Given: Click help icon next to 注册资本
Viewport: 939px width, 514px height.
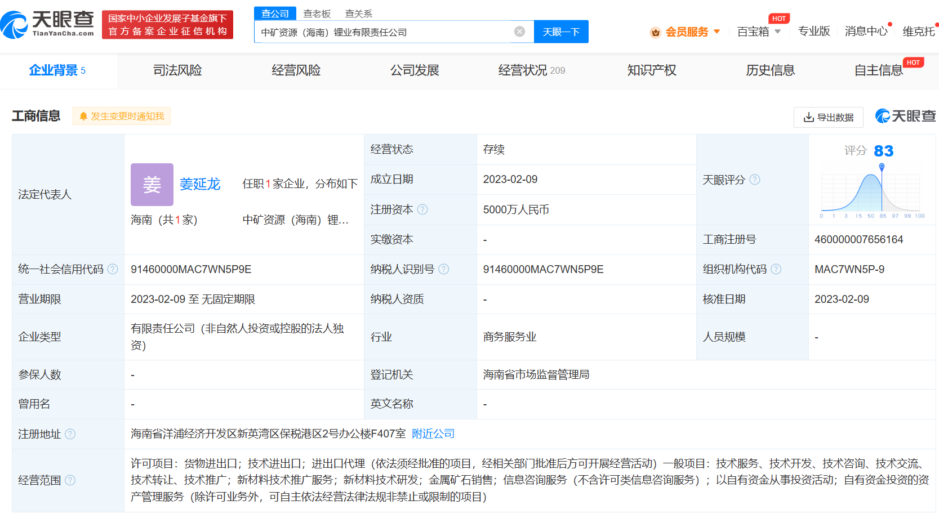Looking at the screenshot, I should click(x=422, y=209).
